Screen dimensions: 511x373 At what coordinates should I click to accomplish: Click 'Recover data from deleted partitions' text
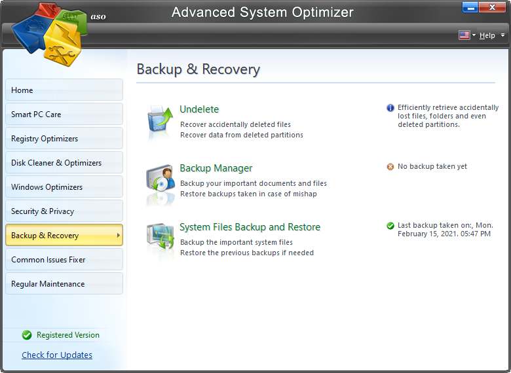(x=242, y=135)
